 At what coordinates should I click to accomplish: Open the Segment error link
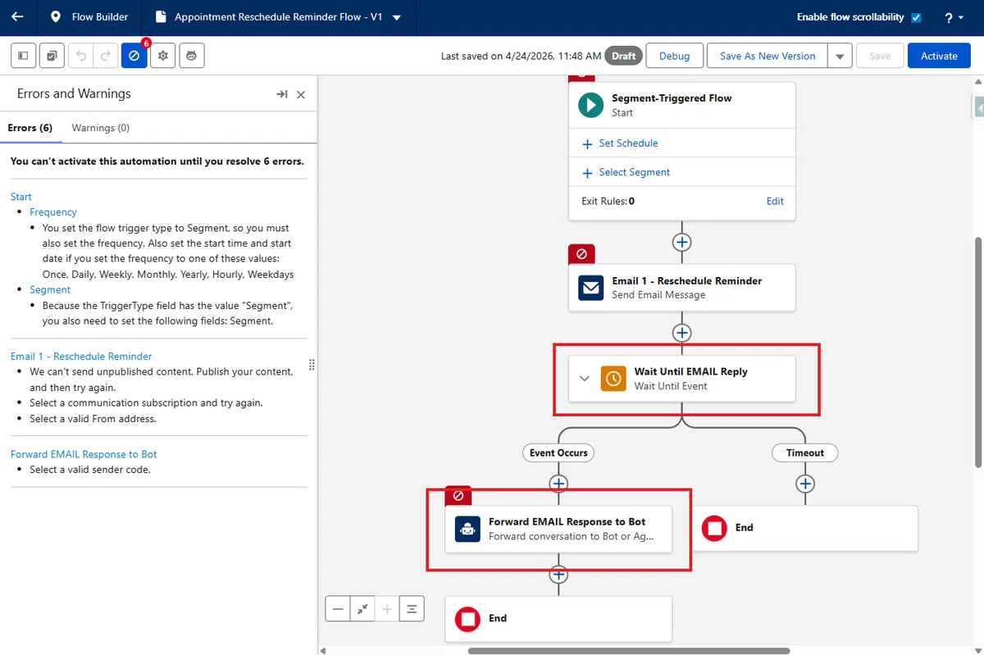pyautogui.click(x=50, y=289)
